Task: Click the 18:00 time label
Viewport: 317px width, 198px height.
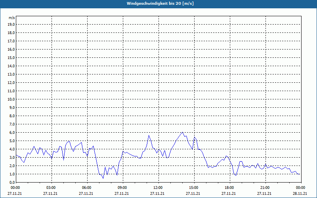Action: [x=230, y=188]
